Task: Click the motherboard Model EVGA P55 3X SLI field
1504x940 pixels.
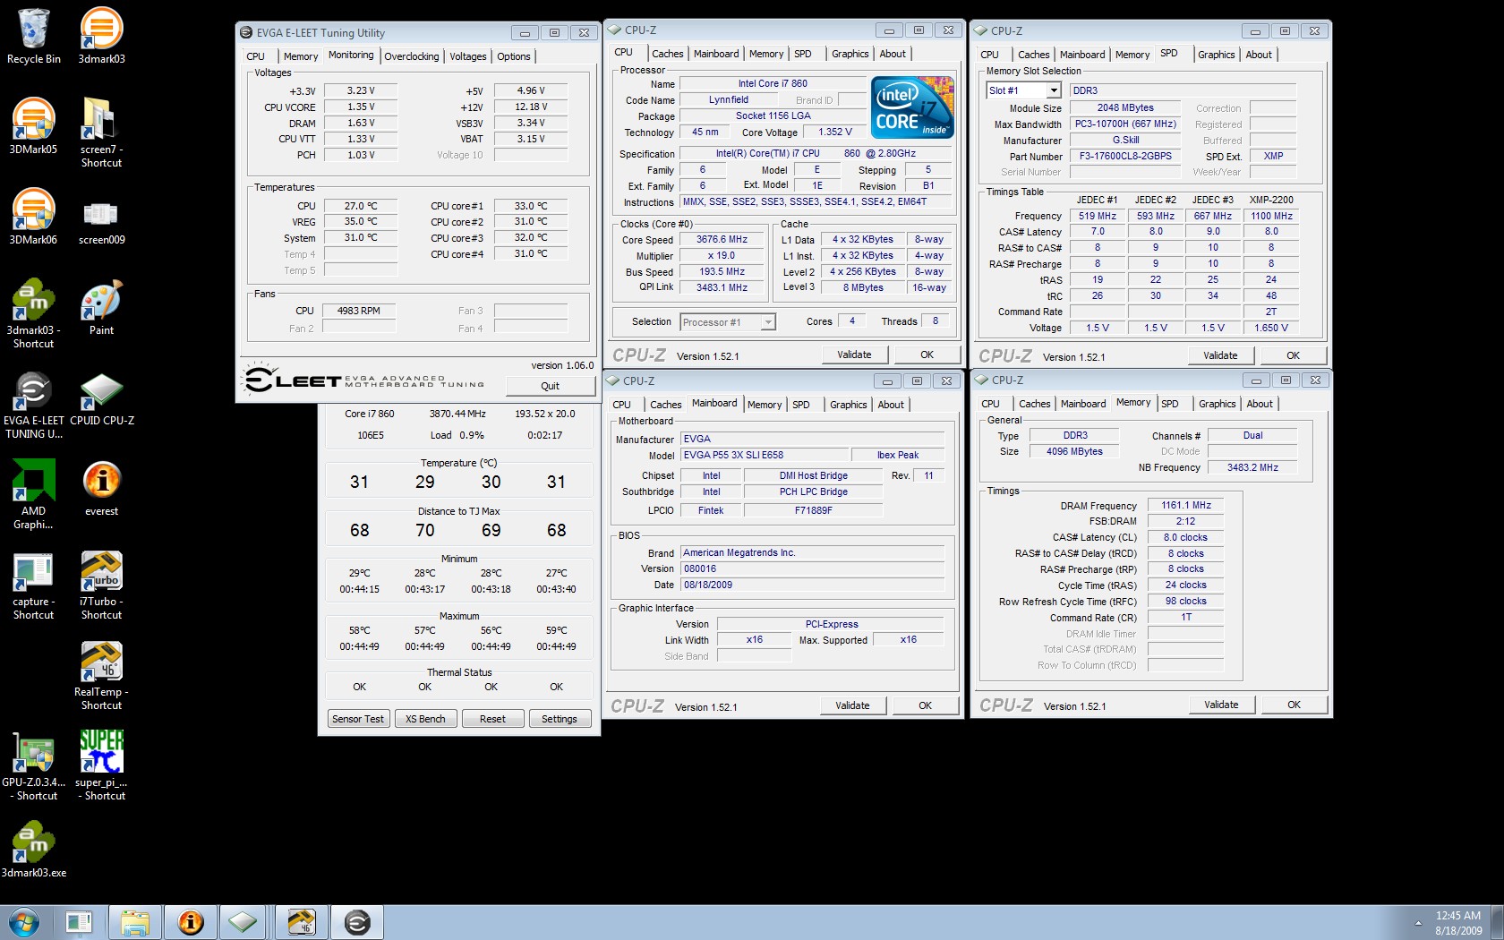Action: tap(765, 455)
